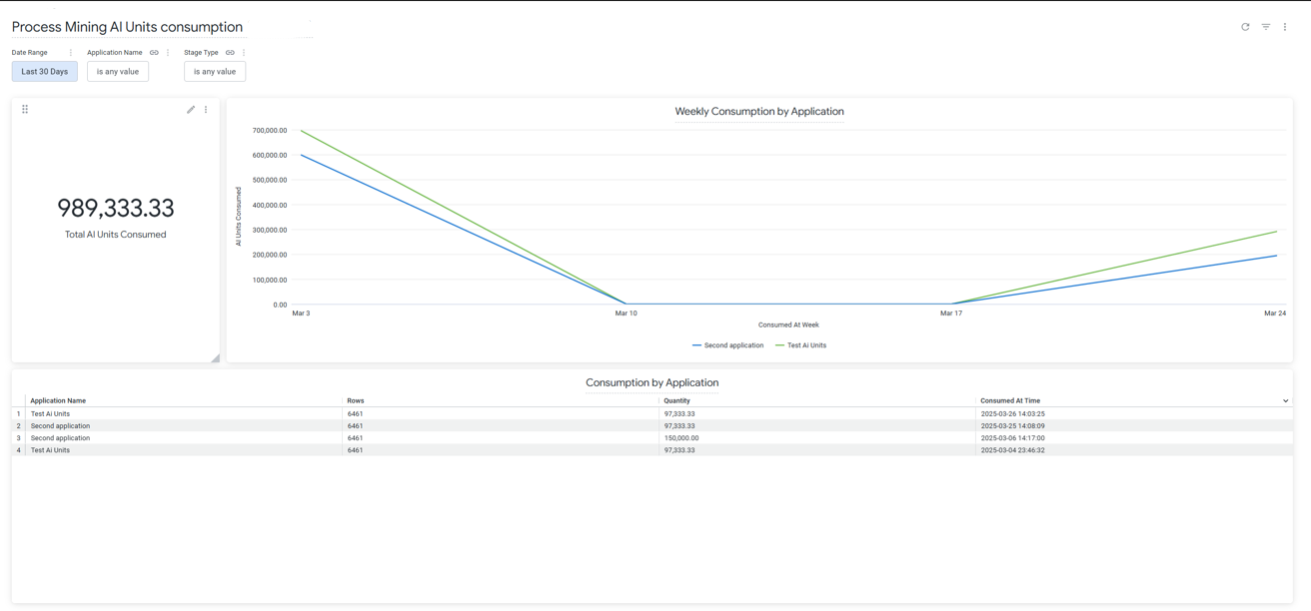Image resolution: width=1311 pixels, height=611 pixels.
Task: Grab the tile drag handle icon
Action: pos(25,110)
